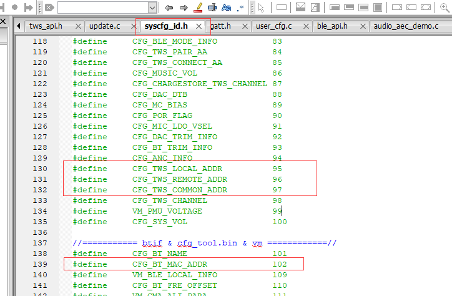Image resolution: width=452 pixels, height=296 pixels.
Task: Click CFG_BLE_MODE_INFO on line 118
Action: pos(175,41)
